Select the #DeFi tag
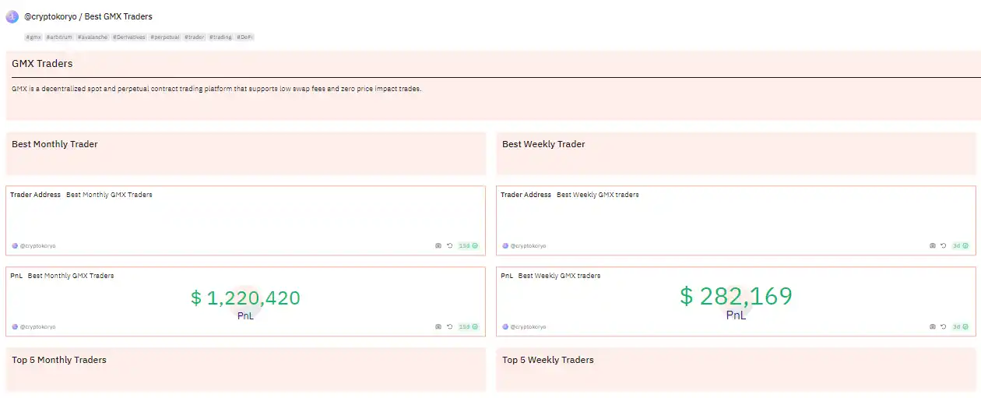The height and width of the screenshot is (398, 981). 245,37
